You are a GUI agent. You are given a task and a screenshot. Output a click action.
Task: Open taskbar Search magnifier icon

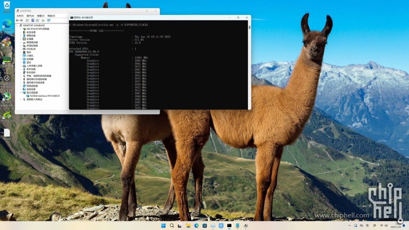click(172, 225)
